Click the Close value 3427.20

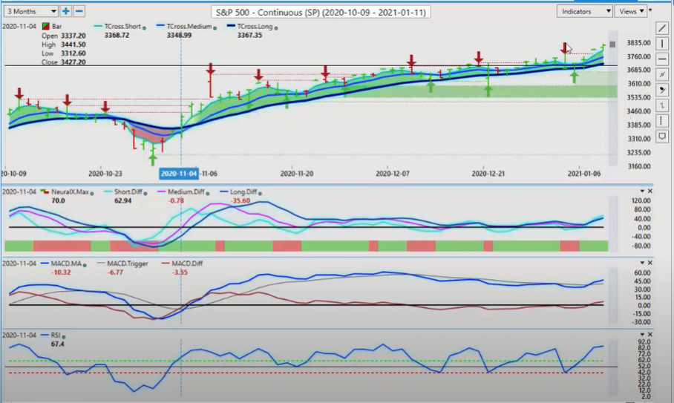(x=73, y=62)
